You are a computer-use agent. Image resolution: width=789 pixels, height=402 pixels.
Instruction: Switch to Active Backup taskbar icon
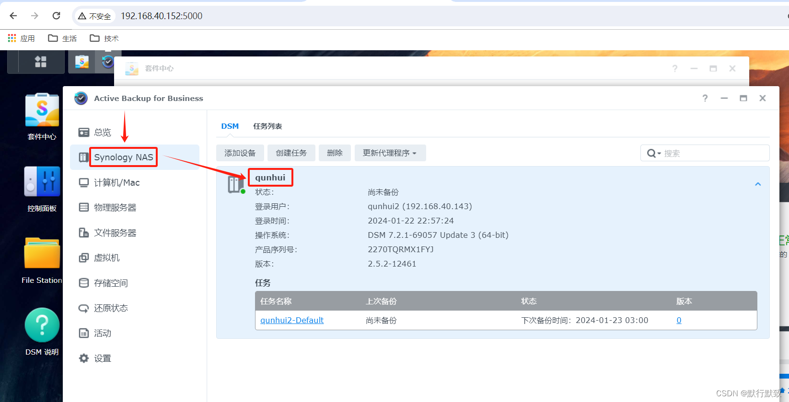click(108, 62)
